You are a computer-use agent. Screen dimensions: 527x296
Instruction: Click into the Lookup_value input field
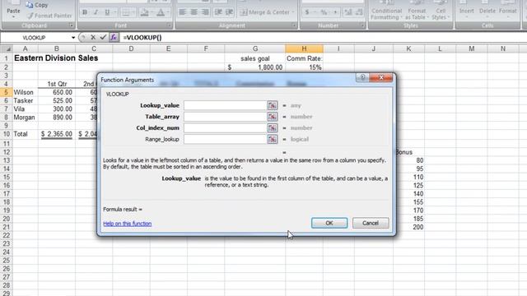click(225, 105)
